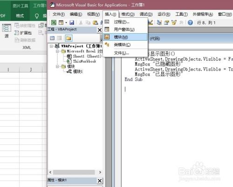Click the Save (floppy disk) toolbar icon
Image resolution: width=233 pixels, height=187 pixels.
pyautogui.click(x=72, y=23)
